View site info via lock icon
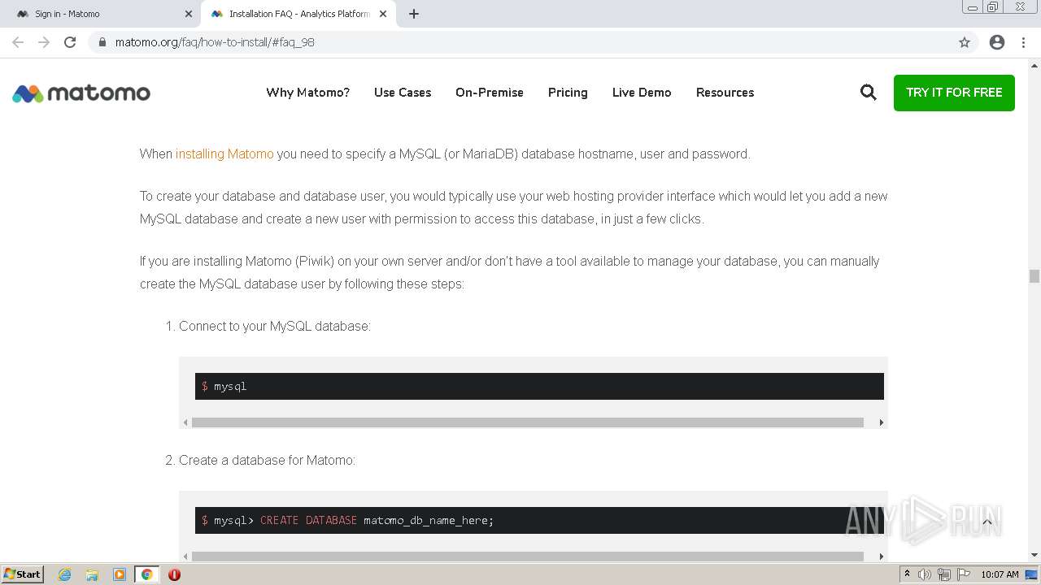Viewport: 1041px width, 585px height. pos(102,42)
